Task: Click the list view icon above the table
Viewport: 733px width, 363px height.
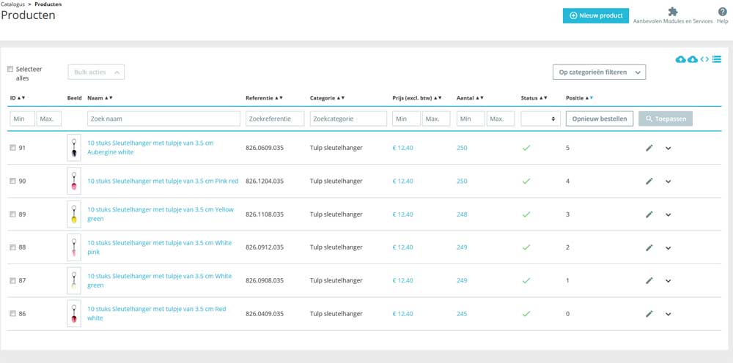Action: (716, 59)
